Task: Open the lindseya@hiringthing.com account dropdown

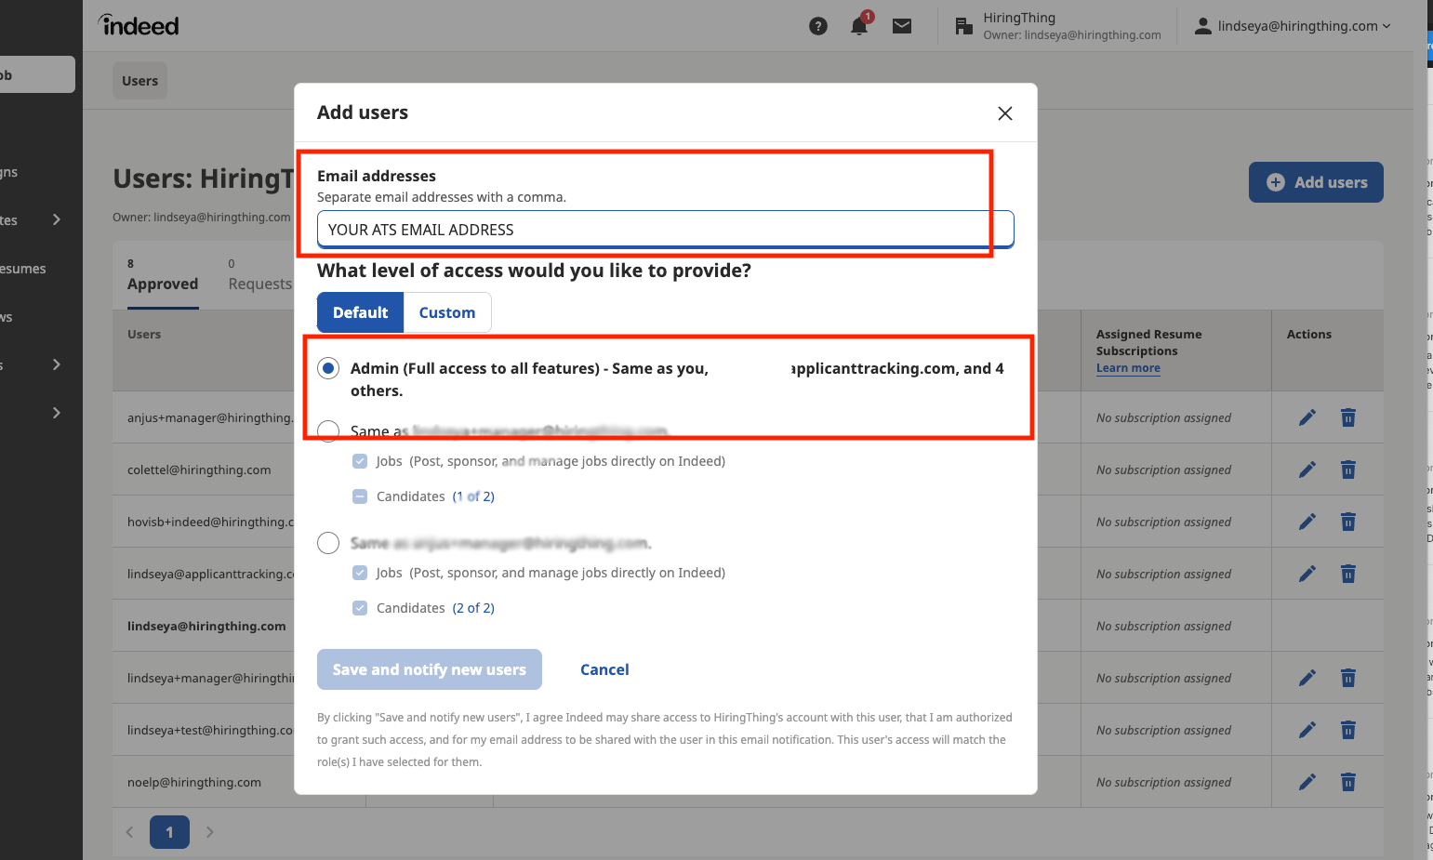Action: pos(1293,26)
